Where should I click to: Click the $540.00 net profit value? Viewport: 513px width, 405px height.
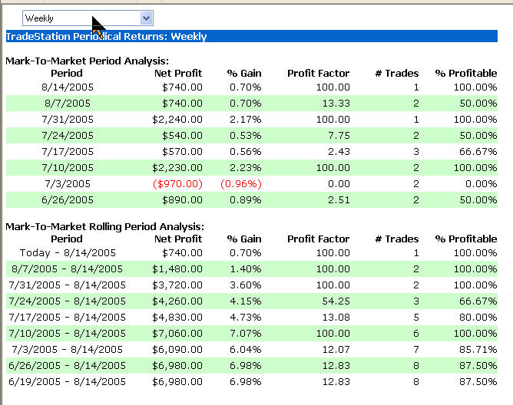(x=182, y=135)
